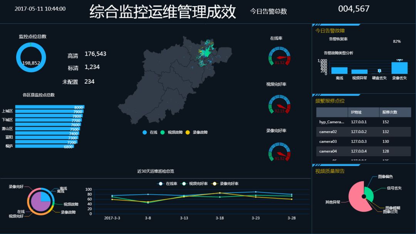
Task: Click the 在线率 gauge dial showing 81.52
Action: pos(279,57)
